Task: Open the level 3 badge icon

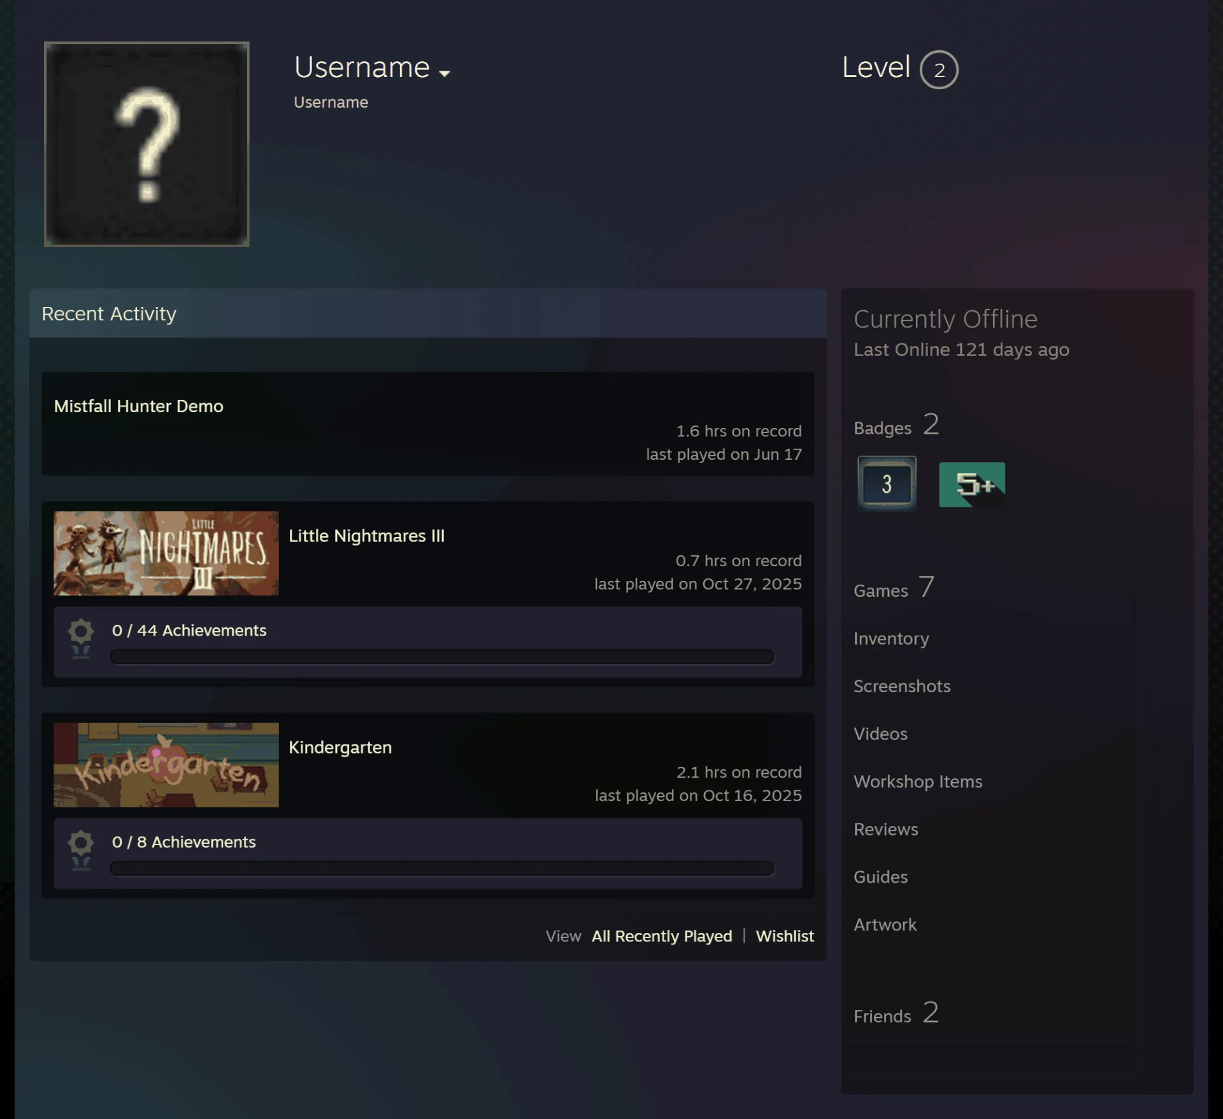Action: pyautogui.click(x=887, y=484)
